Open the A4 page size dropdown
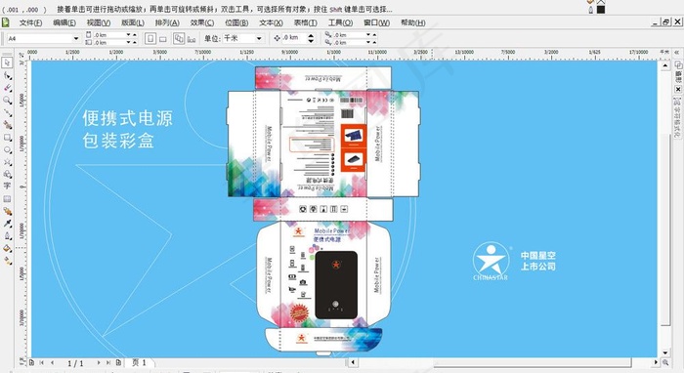 (76, 38)
